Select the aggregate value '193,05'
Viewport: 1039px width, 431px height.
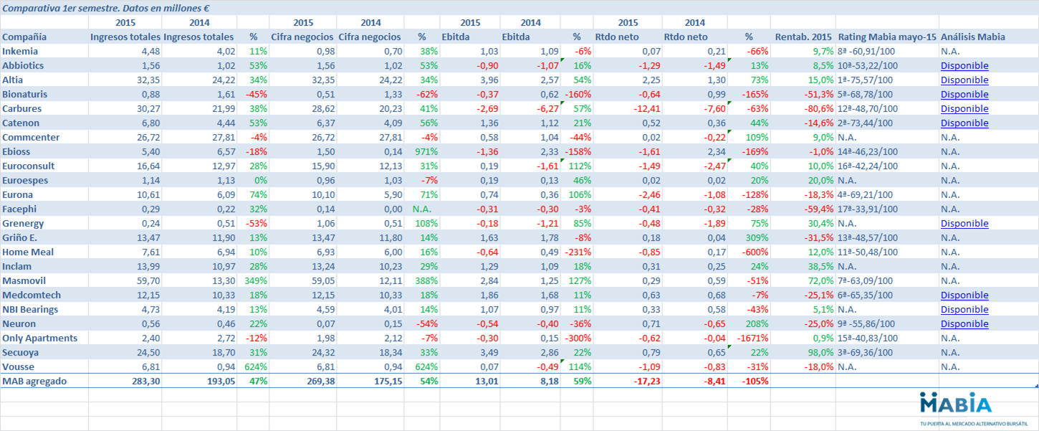pyautogui.click(x=220, y=381)
